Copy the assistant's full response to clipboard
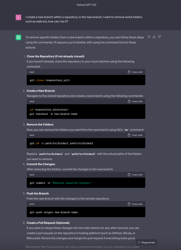 click(149, 37)
